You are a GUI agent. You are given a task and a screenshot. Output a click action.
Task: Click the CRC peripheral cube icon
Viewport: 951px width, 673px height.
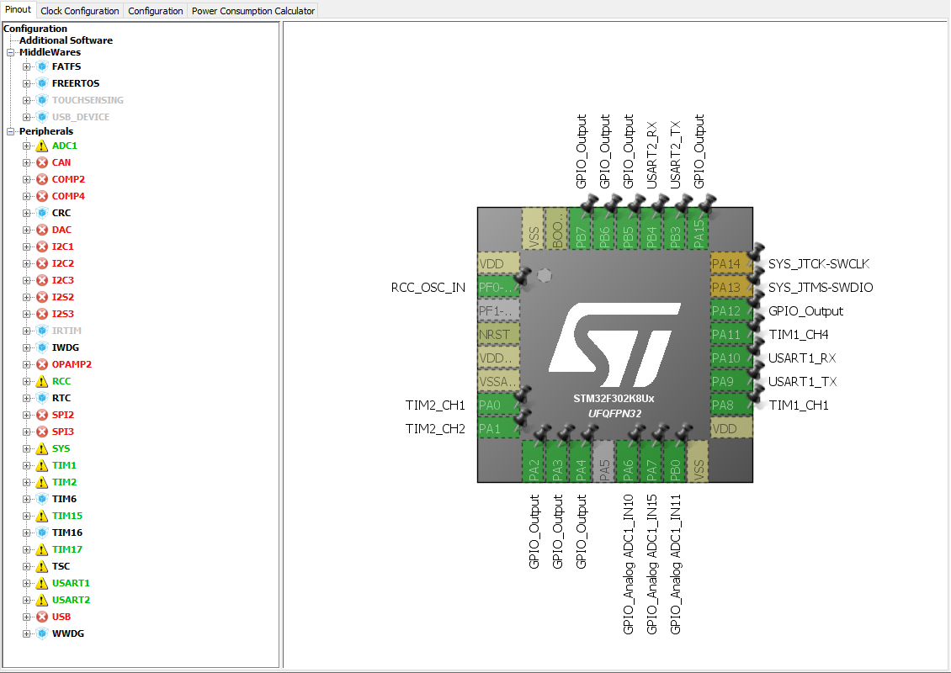click(x=42, y=213)
